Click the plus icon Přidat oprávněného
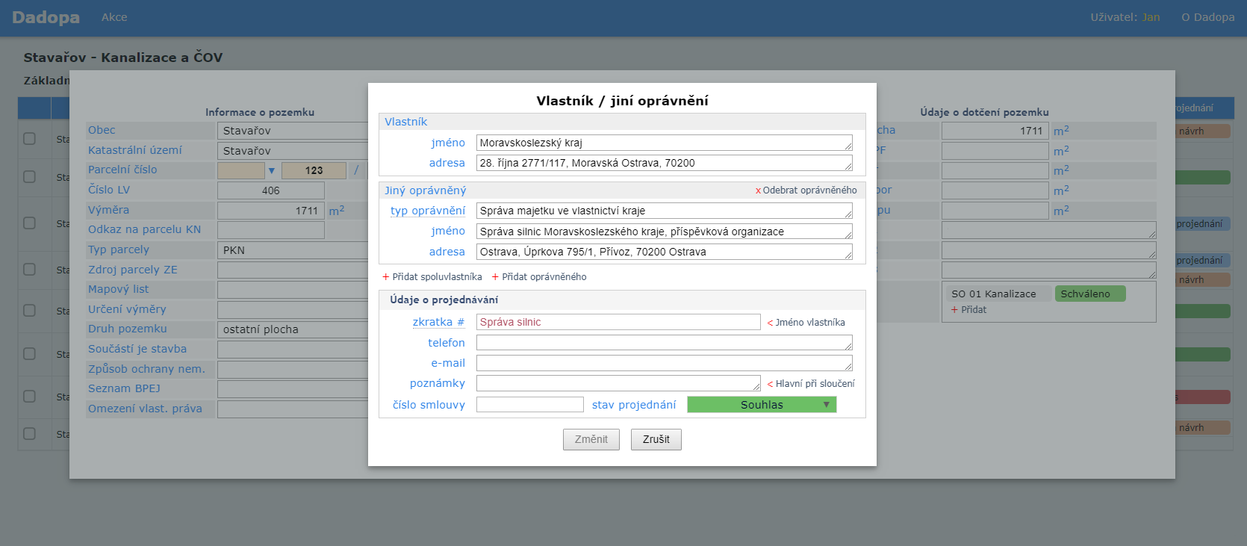The image size is (1247, 546). [495, 277]
